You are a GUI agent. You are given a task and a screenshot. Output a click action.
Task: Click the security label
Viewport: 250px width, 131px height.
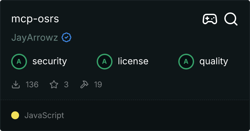[49, 61]
